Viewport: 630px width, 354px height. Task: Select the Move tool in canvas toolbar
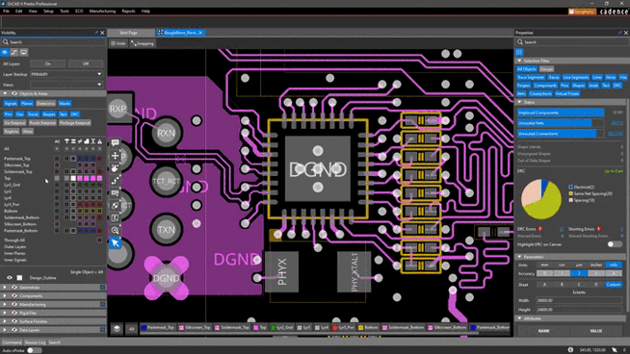[116, 155]
